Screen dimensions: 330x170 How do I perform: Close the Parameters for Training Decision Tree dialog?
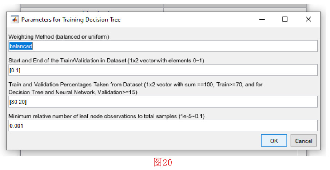pos(309,20)
